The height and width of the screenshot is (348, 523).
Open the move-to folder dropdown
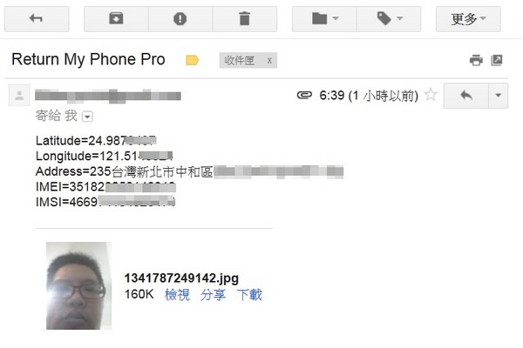pos(324,18)
